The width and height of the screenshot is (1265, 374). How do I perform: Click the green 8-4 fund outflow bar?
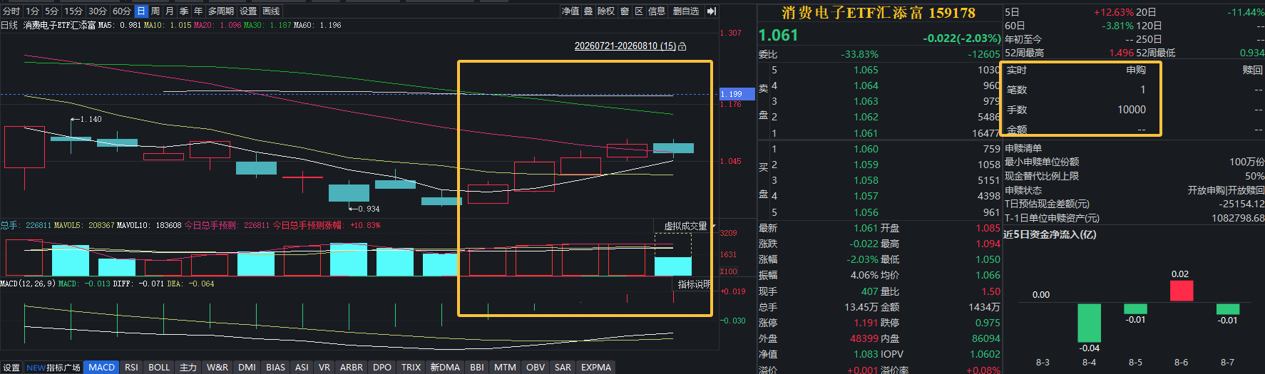(1089, 323)
